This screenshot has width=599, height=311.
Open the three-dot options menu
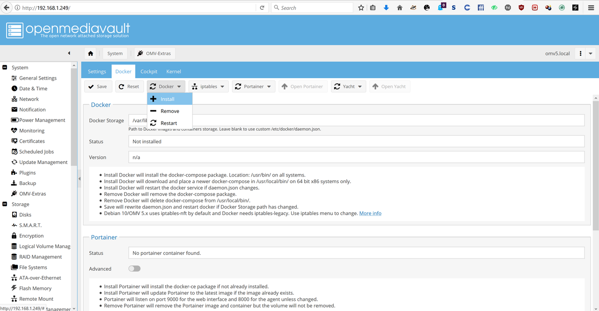click(x=580, y=53)
